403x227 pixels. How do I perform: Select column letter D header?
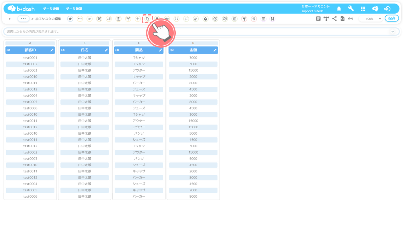point(193,43)
